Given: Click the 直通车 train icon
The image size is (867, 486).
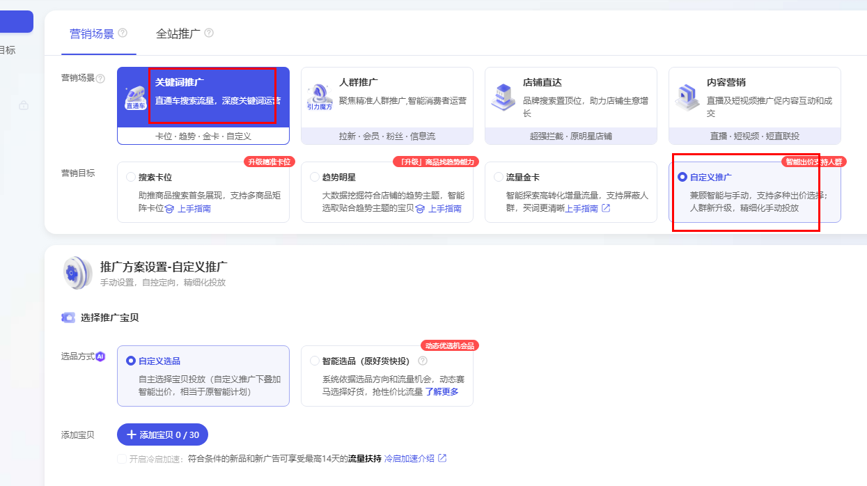Looking at the screenshot, I should click(x=135, y=97).
